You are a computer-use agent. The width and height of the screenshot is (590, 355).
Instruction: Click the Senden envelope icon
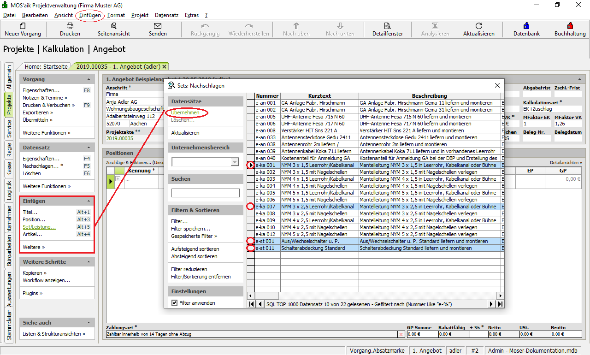(x=158, y=26)
